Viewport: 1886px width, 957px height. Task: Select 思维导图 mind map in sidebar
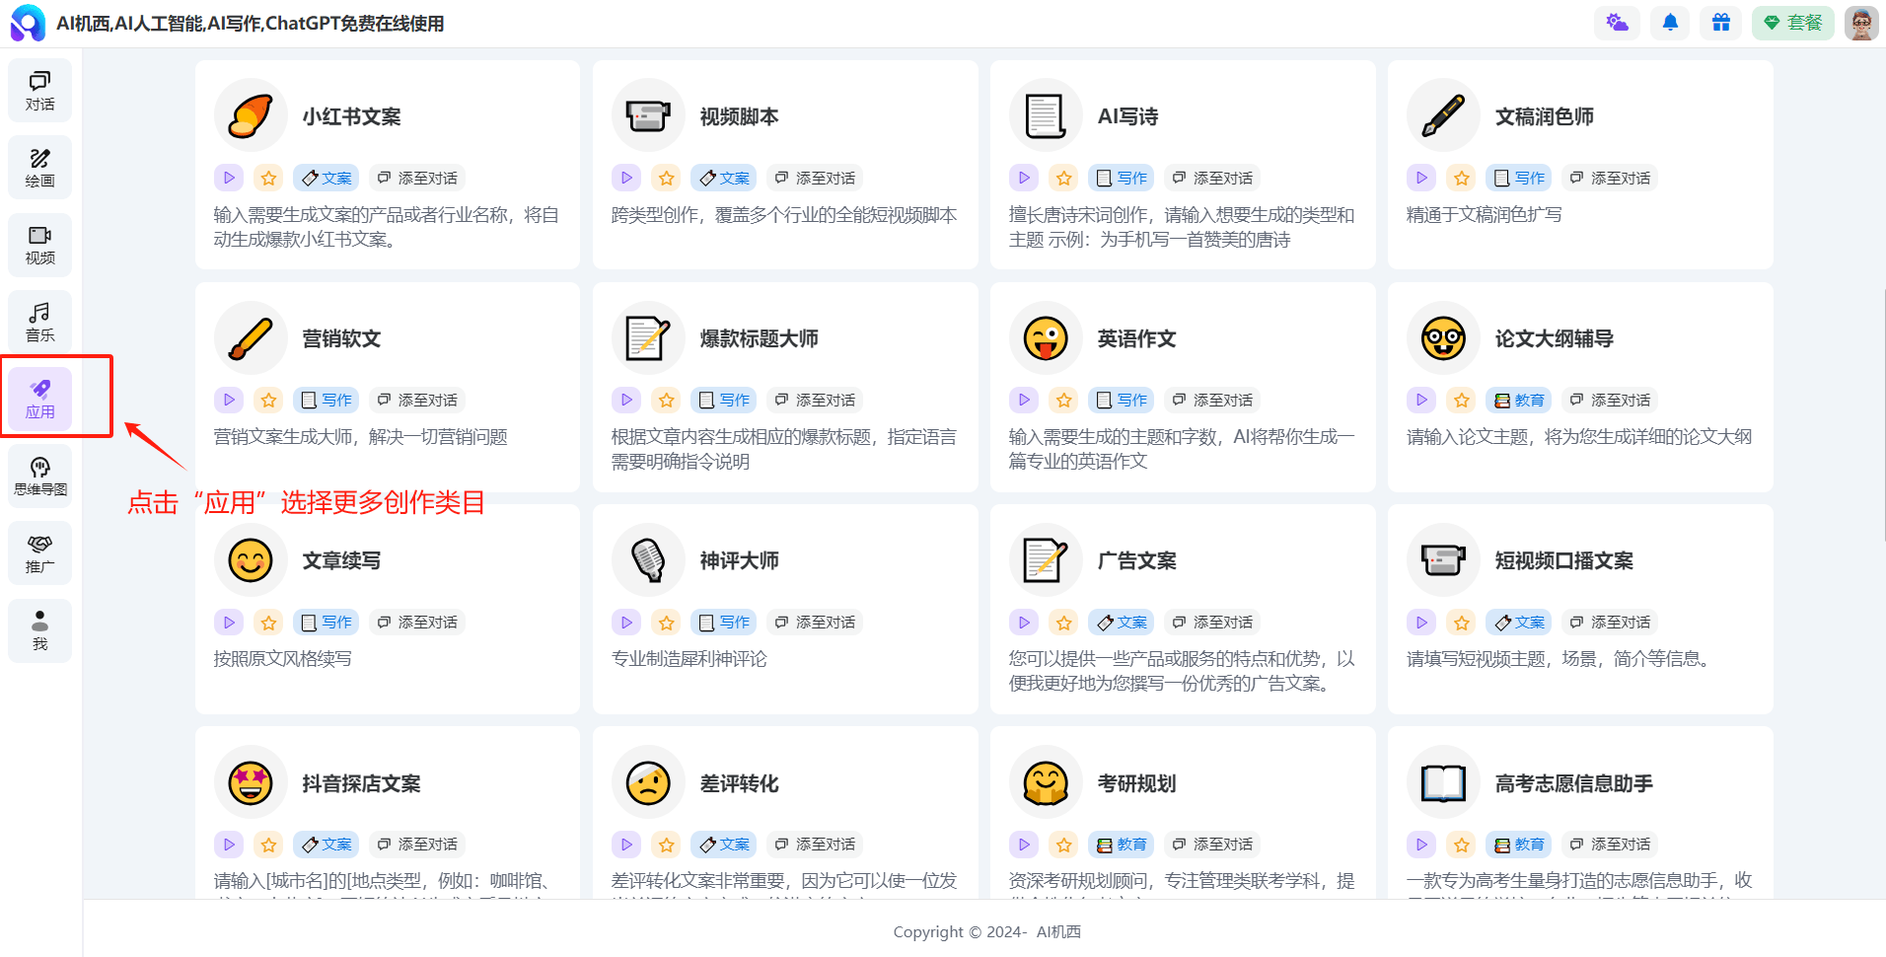tap(39, 477)
